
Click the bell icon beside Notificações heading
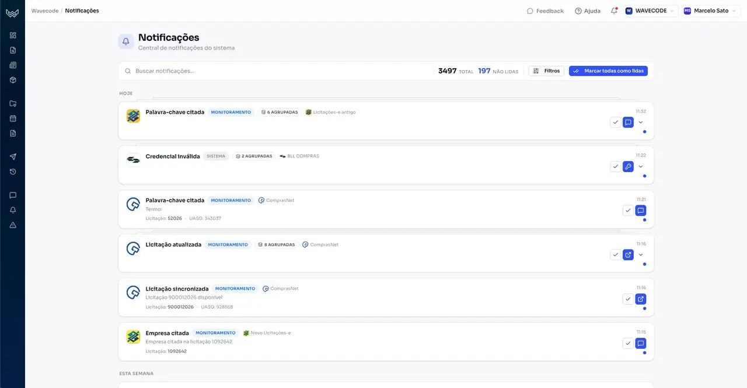(x=125, y=41)
